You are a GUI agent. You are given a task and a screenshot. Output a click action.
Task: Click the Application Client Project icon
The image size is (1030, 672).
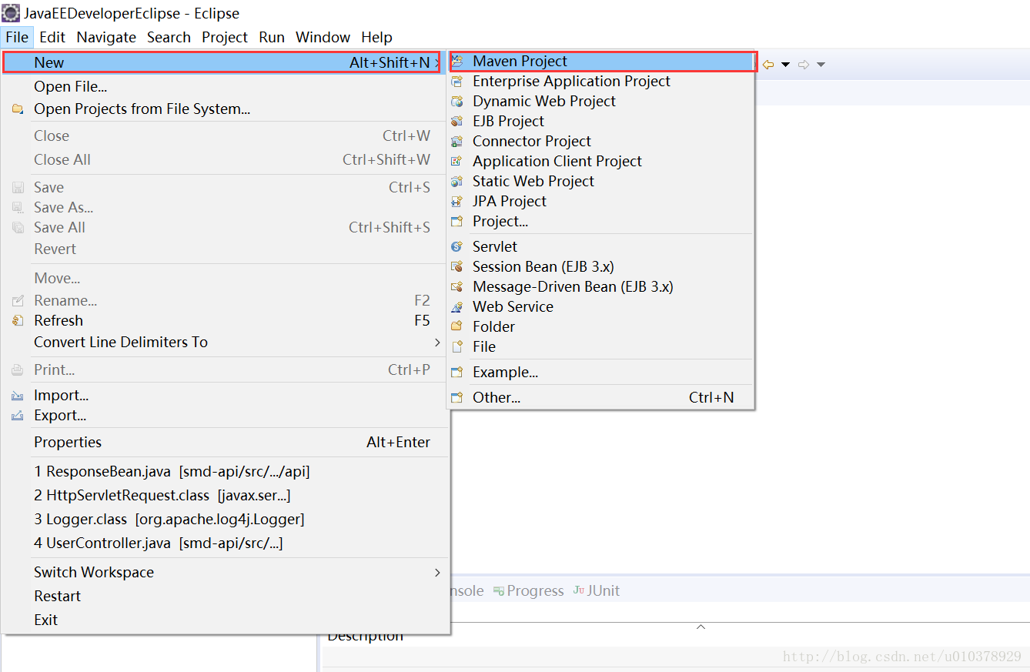457,162
